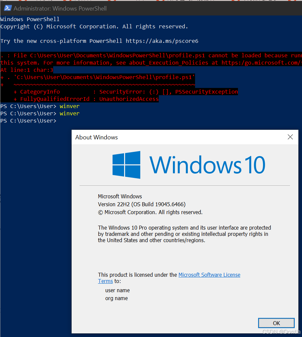Click the second 'winver' command in PowerShell

[70, 113]
